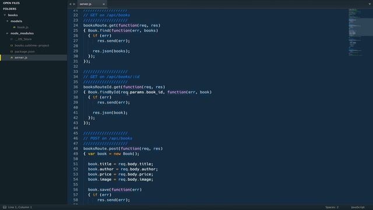Open book.js in the sidebar
Viewport: 373px width, 210px height.
(23, 27)
